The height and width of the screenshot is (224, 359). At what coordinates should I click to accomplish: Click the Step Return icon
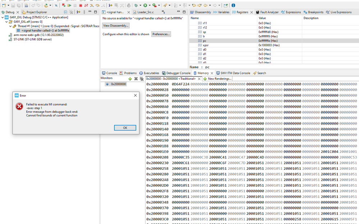coord(103,5)
